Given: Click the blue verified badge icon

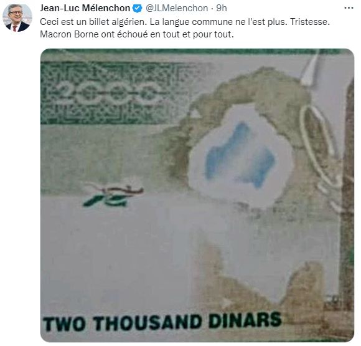Looking at the screenshot, I should pos(138,9).
